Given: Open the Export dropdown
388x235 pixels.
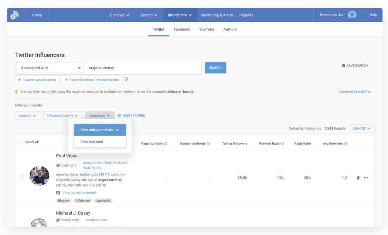Looking at the screenshot, I should [x=362, y=129].
